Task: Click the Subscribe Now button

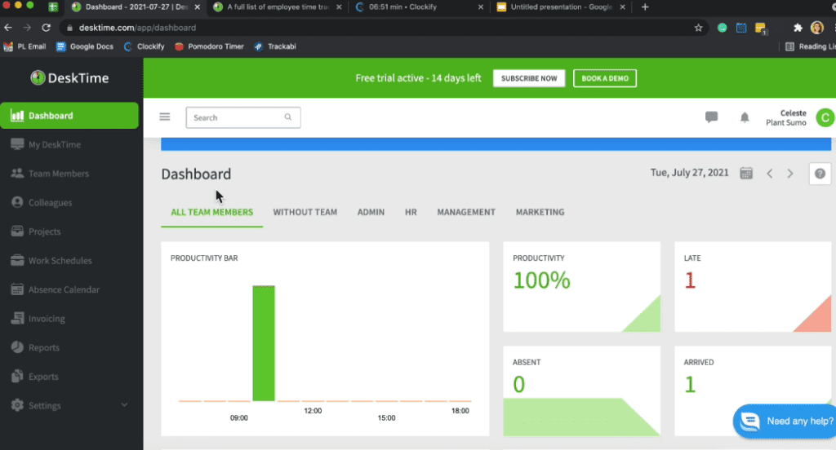Action: [529, 78]
